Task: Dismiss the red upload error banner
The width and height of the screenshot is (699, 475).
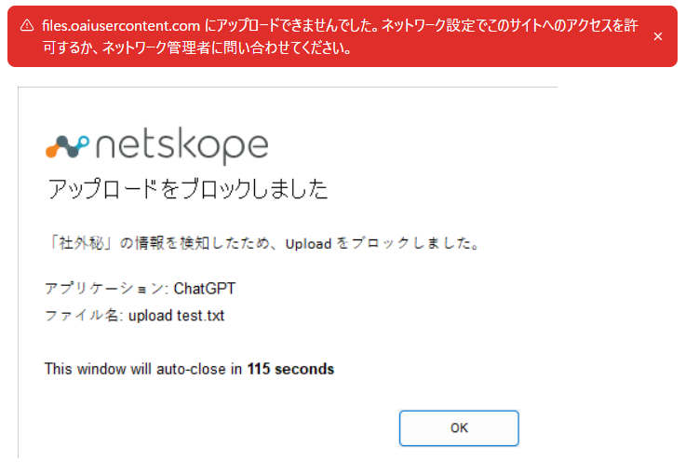Action: (658, 36)
